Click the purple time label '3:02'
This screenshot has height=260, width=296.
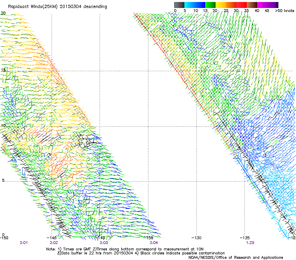pyautogui.click(x=54, y=243)
